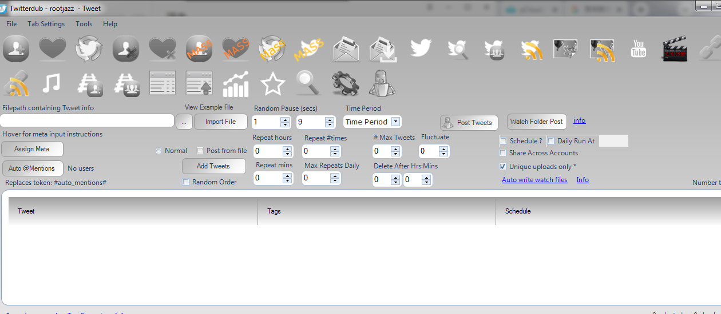Screen dimensions: 721x314
Task: Open the gears settings icon
Action: point(346,84)
